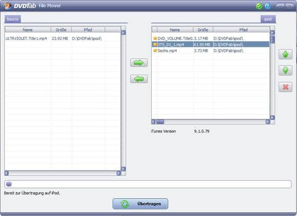Select Sechs.mp4 in ipod list

point(210,51)
